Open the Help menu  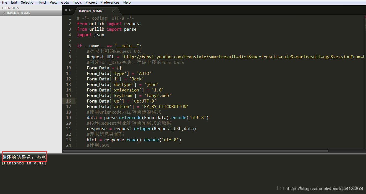(x=127, y=2)
